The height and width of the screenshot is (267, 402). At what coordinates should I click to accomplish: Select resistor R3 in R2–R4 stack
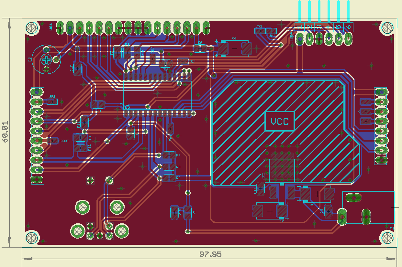pyautogui.click(x=168, y=167)
